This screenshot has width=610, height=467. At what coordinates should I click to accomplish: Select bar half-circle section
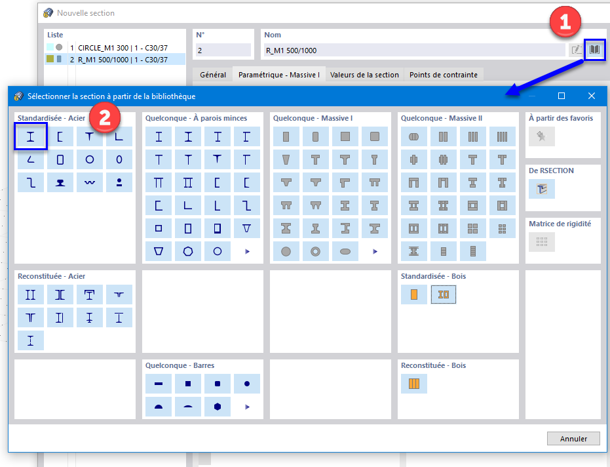[x=159, y=407]
